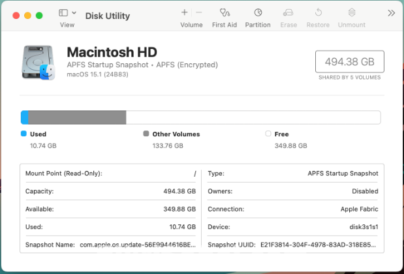Remove volume using the minus icon
This screenshot has width=404, height=274.
[198, 12]
